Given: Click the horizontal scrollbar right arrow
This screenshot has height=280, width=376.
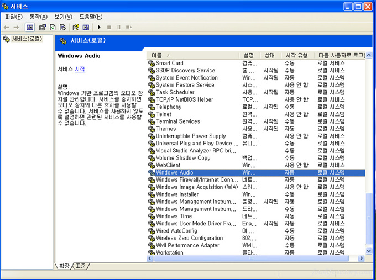Looking at the screenshot, I should [x=362, y=258].
